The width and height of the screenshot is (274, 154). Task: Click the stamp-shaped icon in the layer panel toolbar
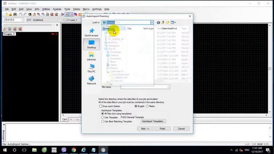click(5, 29)
